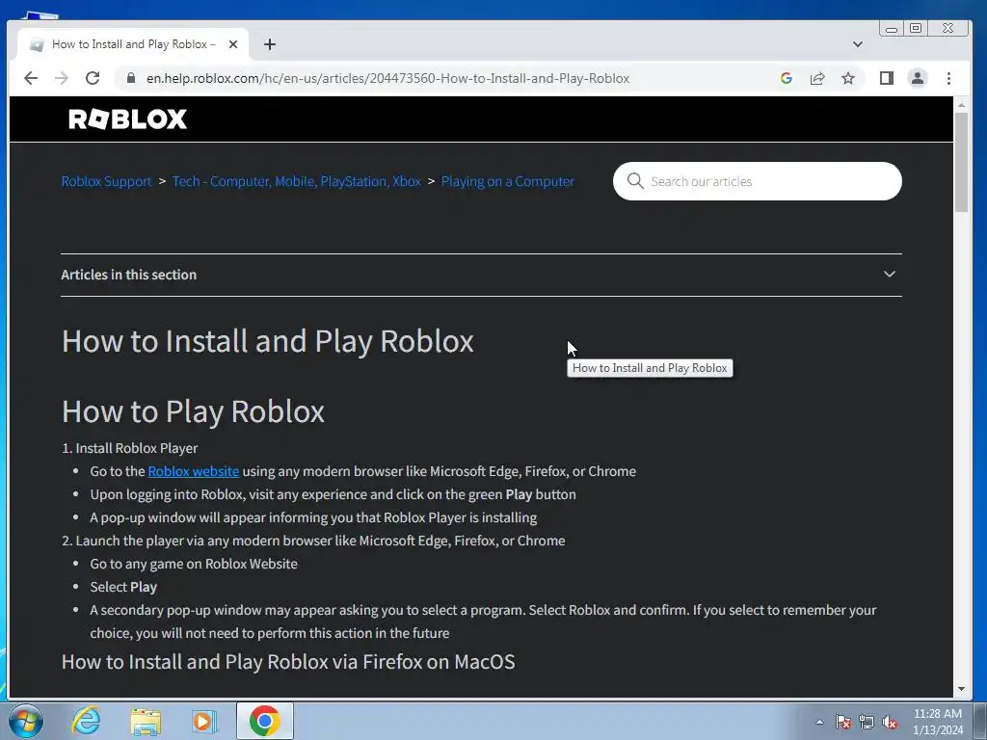Viewport: 987px width, 740px height.
Task: Click Articles in this section heading
Action: [128, 275]
